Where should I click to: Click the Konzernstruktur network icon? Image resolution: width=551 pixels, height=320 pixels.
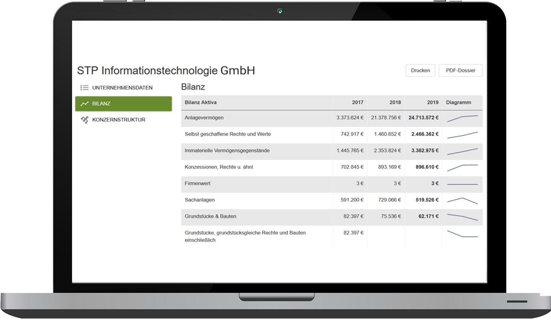[84, 120]
